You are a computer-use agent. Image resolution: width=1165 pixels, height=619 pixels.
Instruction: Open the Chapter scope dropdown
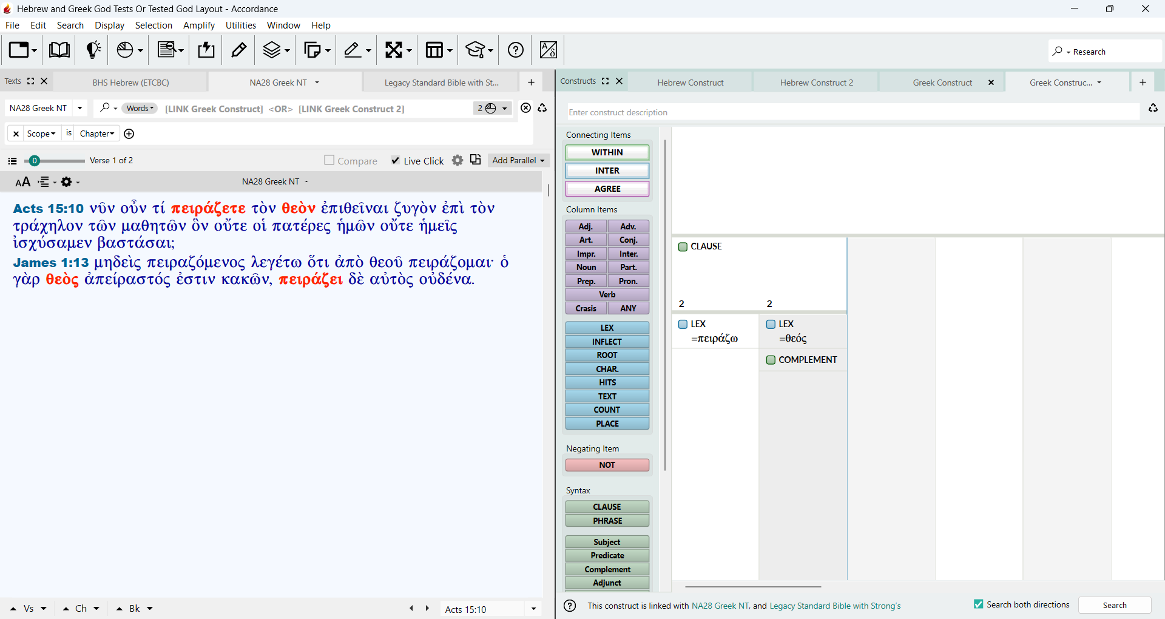point(97,134)
